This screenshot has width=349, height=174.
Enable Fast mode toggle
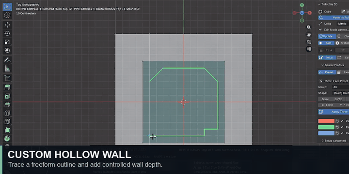(x=326, y=43)
